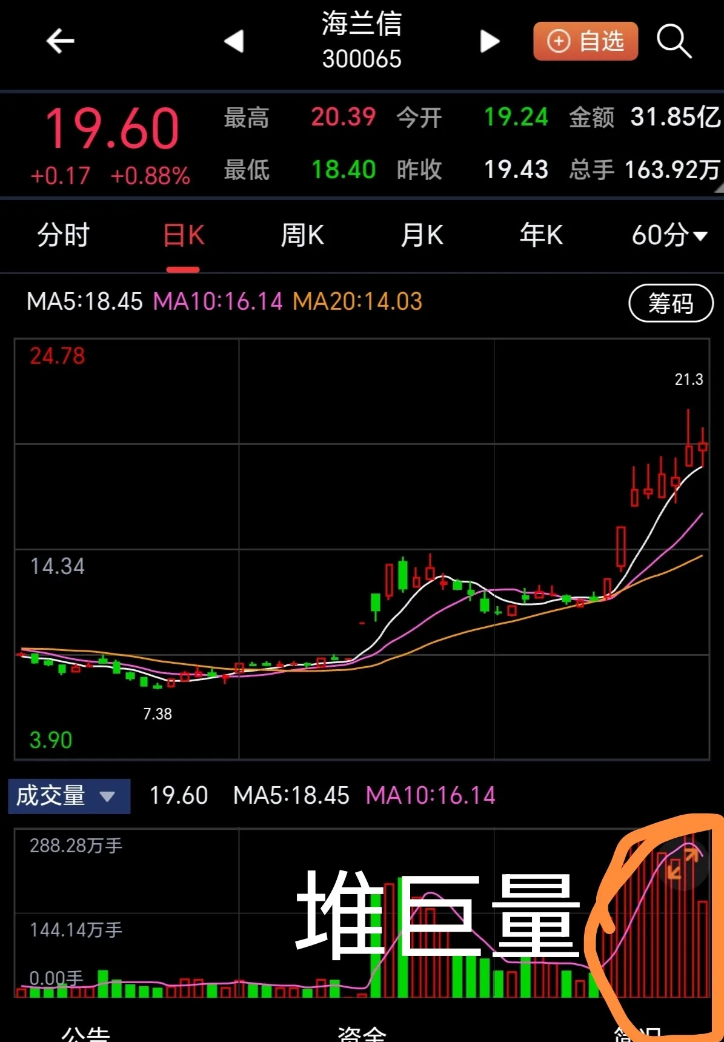Tap the MA10:16.14 label in volume panel
The image size is (724, 1042).
point(431,795)
